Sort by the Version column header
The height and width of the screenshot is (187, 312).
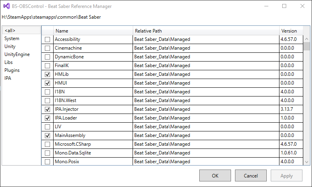291,31
